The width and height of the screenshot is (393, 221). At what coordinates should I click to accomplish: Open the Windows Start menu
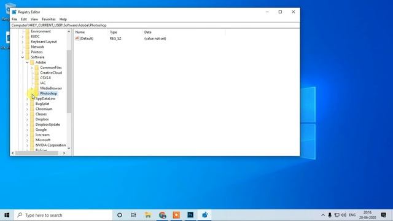(7, 215)
